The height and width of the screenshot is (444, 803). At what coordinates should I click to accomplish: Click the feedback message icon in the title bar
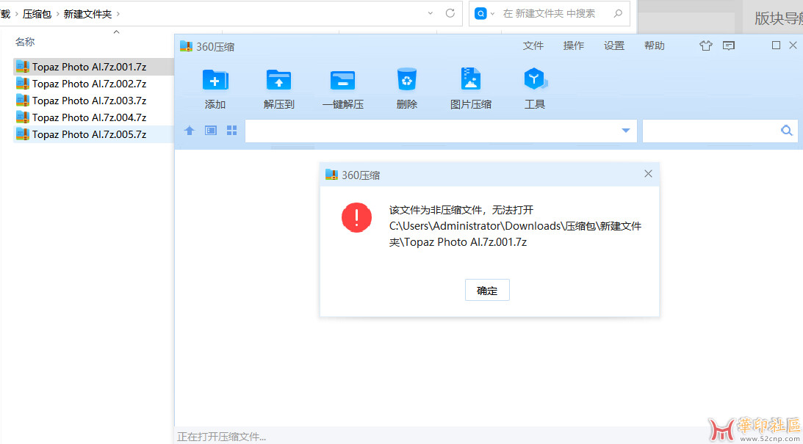(729, 46)
